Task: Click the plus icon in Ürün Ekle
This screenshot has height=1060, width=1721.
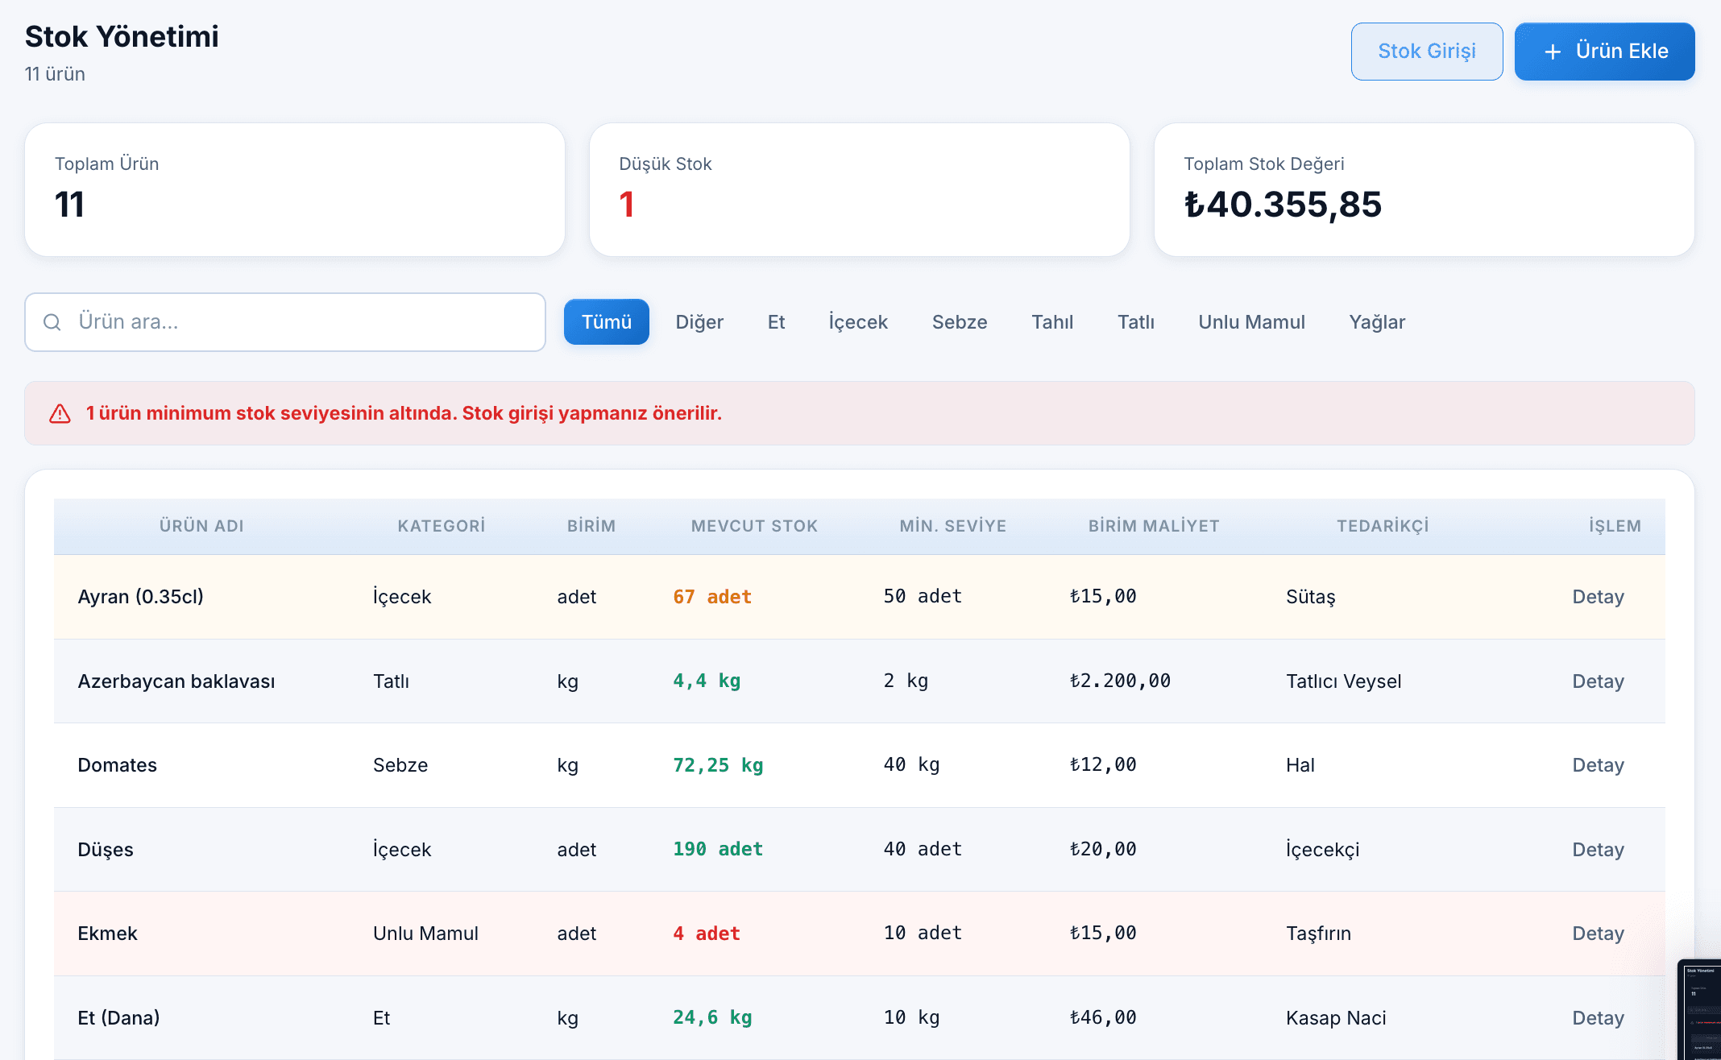Action: [x=1553, y=52]
